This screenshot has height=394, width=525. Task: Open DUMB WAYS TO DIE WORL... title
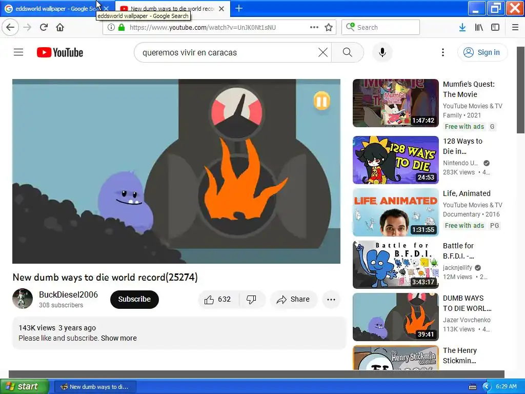467,303
